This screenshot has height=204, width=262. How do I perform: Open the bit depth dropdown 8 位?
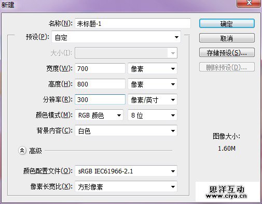pyautogui.click(x=153, y=115)
